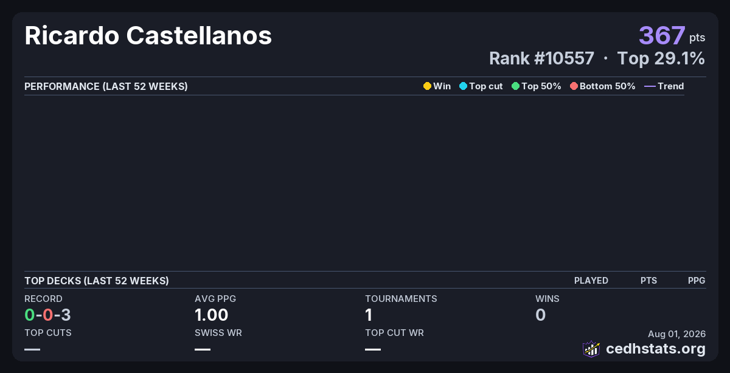The height and width of the screenshot is (373, 730).
Task: Sort by the PLAYED column header
Action: click(591, 281)
